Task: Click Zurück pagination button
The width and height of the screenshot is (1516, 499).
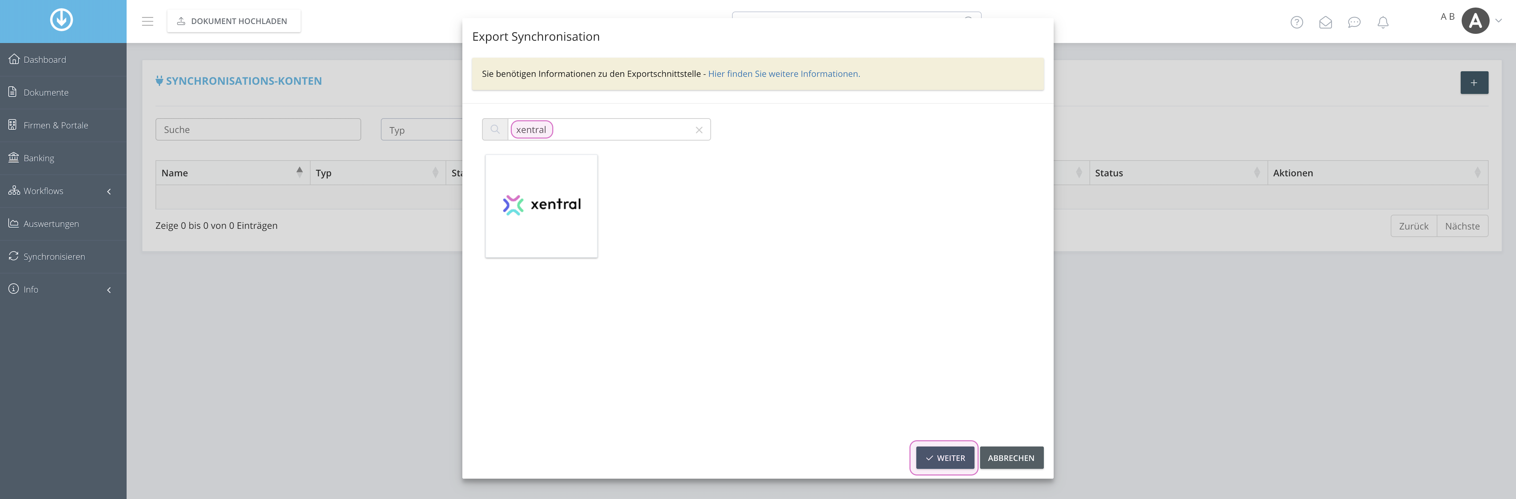Action: (1414, 226)
